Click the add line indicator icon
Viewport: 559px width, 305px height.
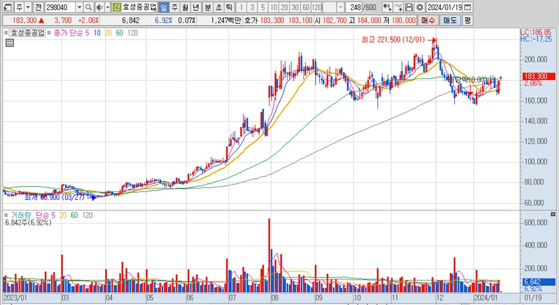(x=398, y=7)
